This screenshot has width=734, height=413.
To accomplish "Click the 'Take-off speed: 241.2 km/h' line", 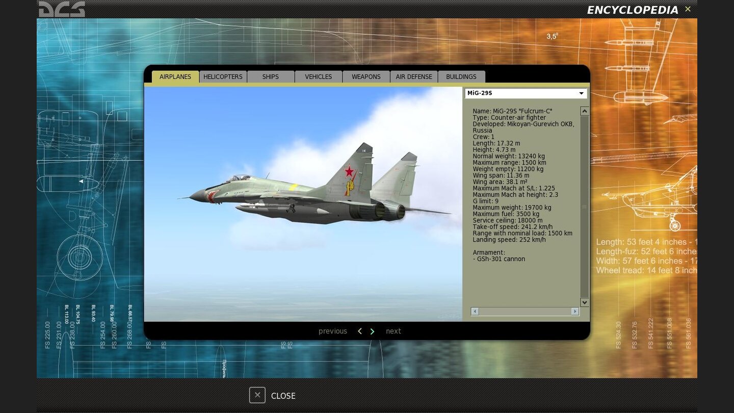I will [x=512, y=227].
